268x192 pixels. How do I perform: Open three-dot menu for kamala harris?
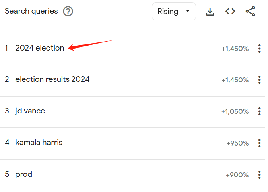point(259,143)
